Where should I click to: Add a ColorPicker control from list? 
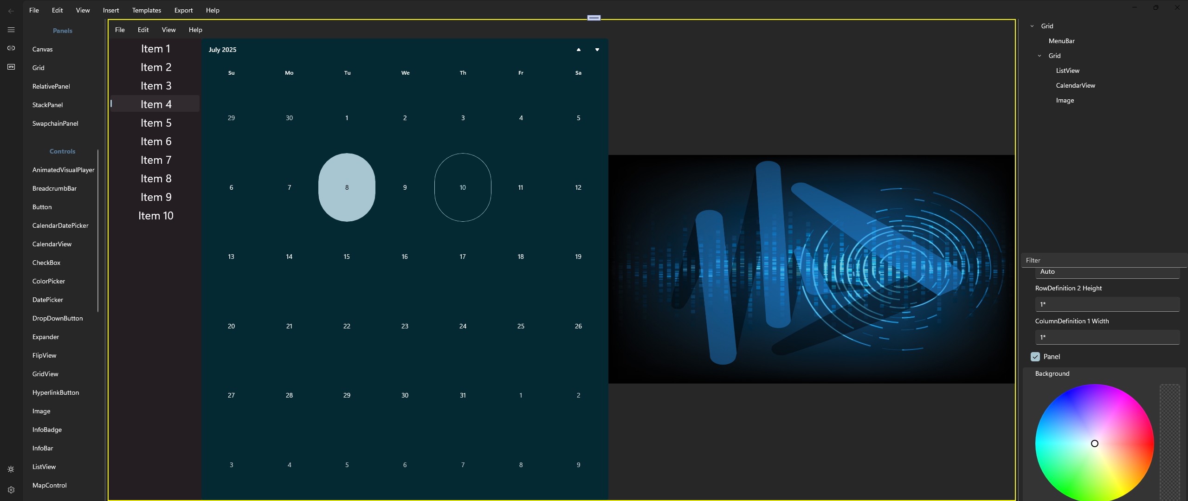coord(49,281)
